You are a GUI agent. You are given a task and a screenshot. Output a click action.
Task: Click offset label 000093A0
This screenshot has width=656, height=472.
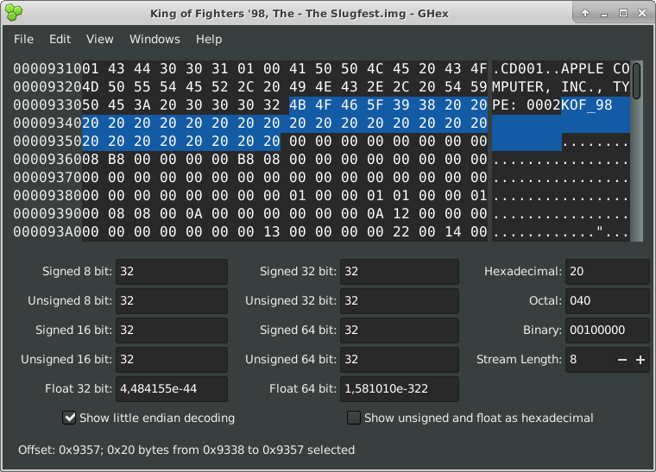point(47,232)
